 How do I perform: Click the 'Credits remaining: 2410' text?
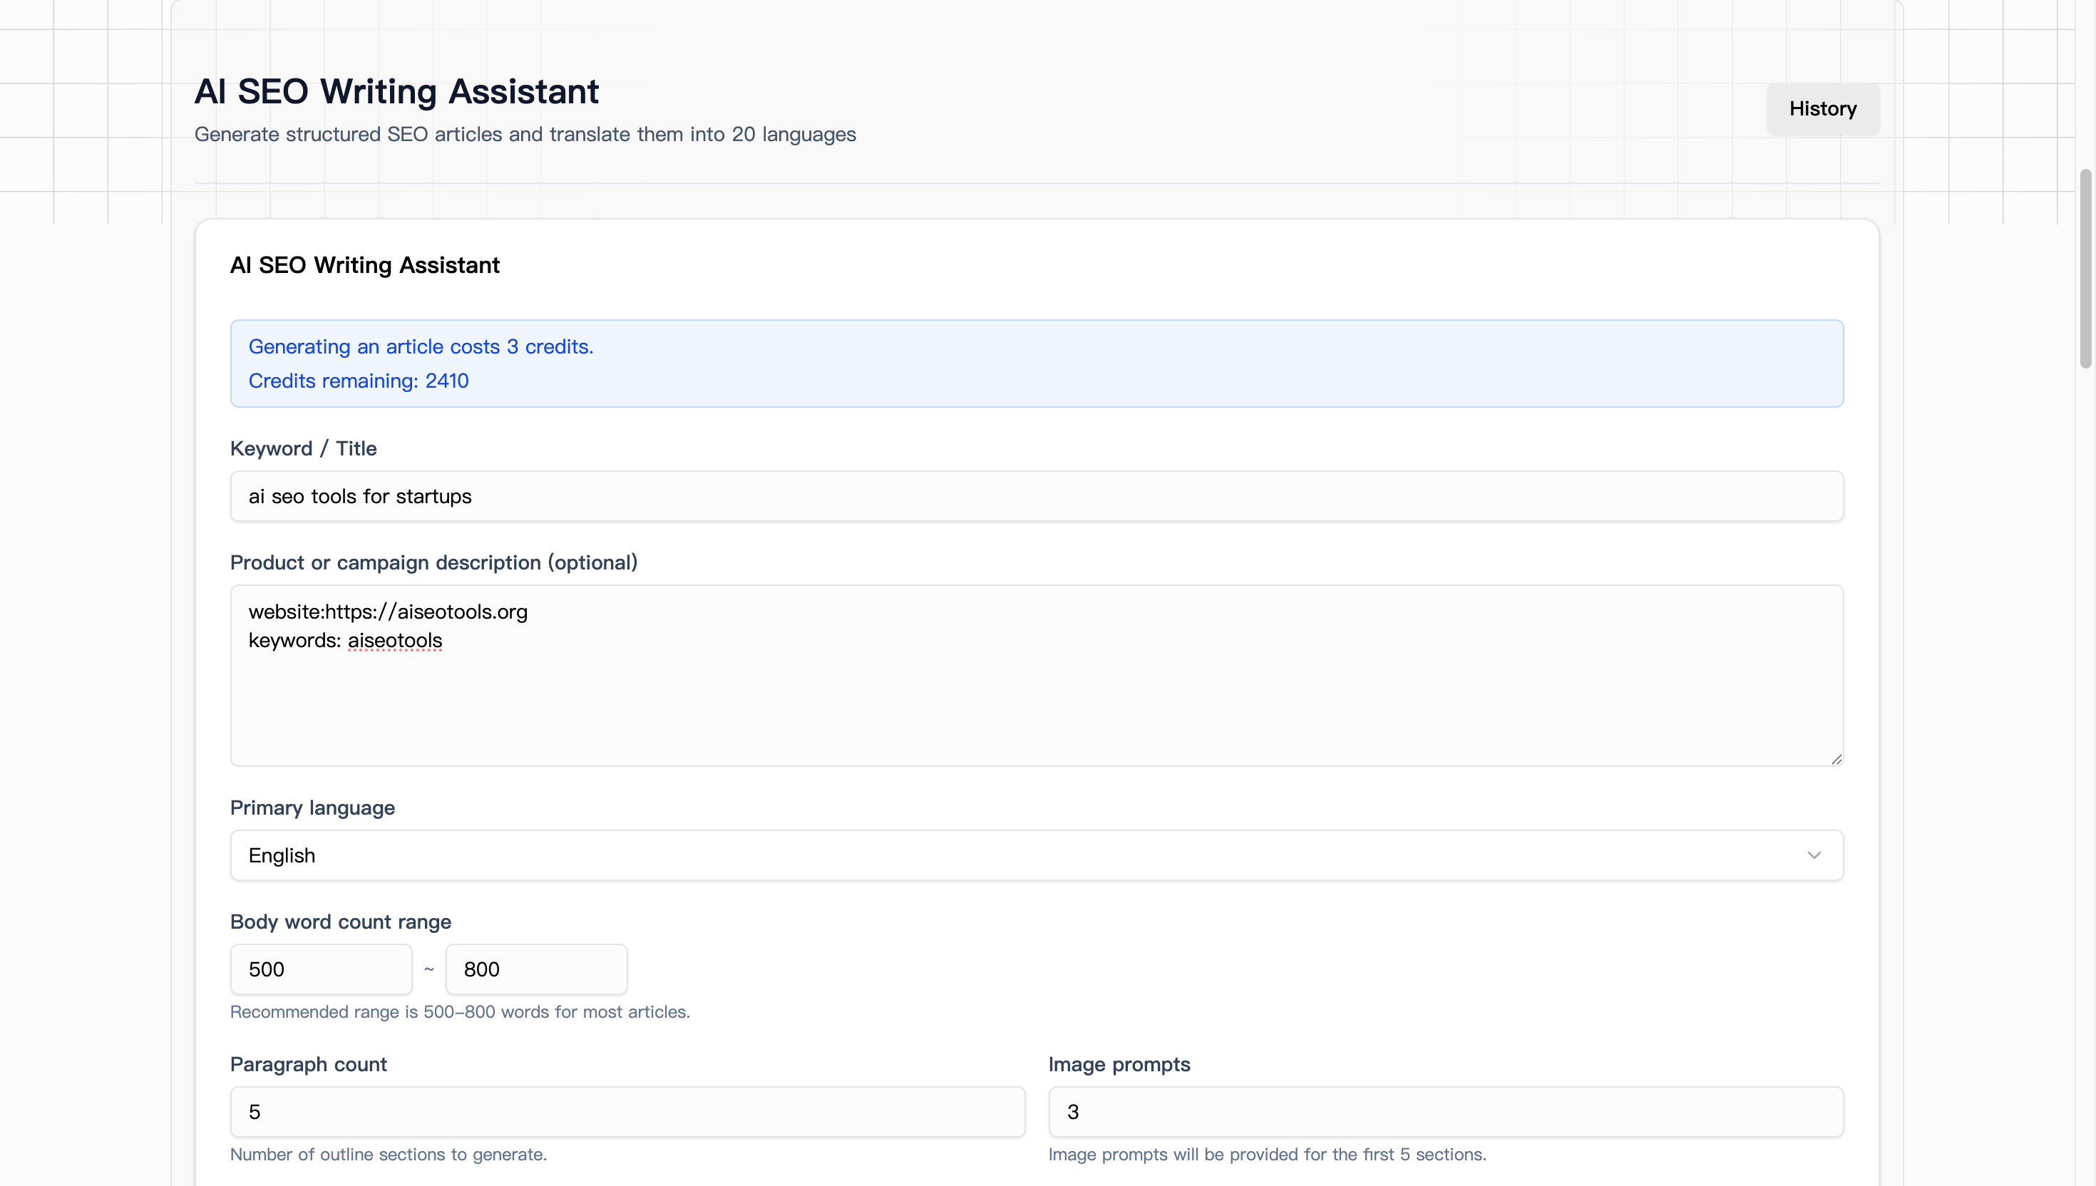[358, 381]
